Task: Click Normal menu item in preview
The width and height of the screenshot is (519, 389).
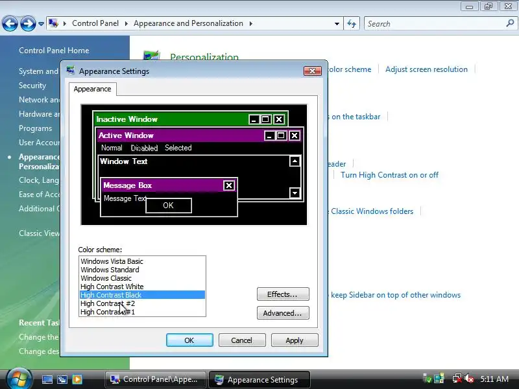Action: click(x=112, y=148)
